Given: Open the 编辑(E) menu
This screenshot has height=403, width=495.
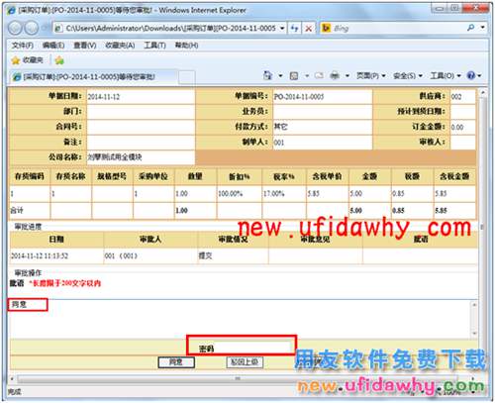Looking at the screenshot, I should point(53,46).
